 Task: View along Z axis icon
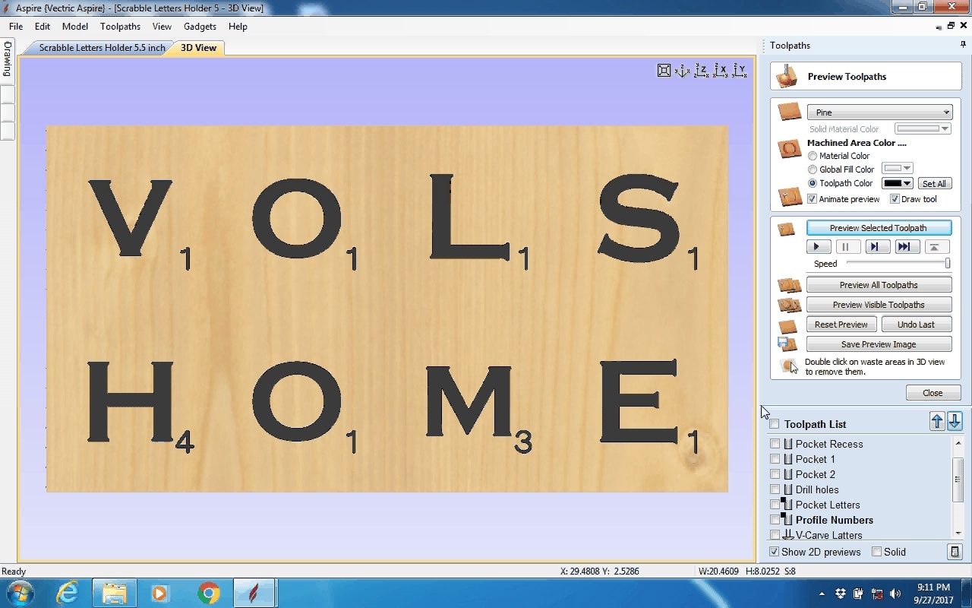click(701, 71)
